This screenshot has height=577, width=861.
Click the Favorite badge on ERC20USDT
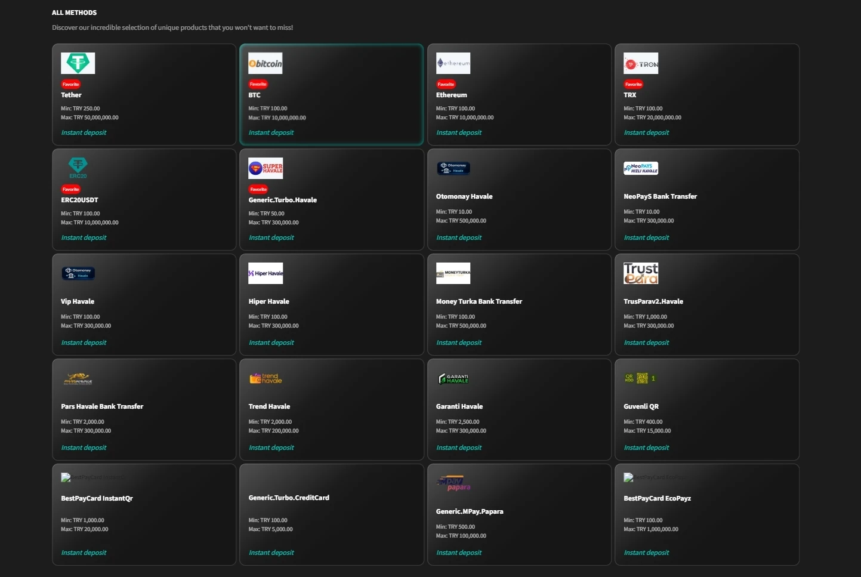click(70, 189)
